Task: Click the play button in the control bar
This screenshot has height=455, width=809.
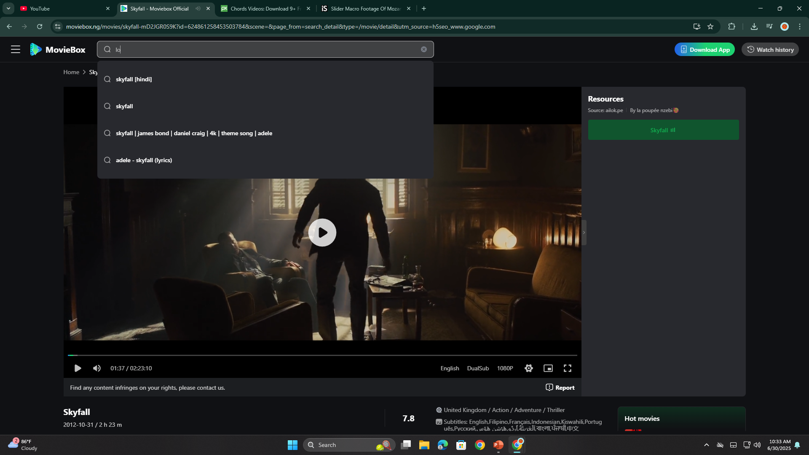Action: 78,368
